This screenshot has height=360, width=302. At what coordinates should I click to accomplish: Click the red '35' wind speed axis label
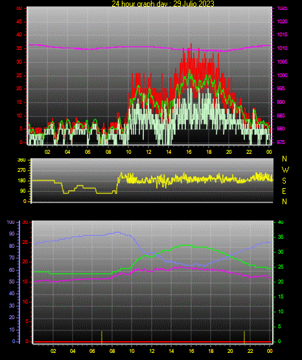[19, 49]
